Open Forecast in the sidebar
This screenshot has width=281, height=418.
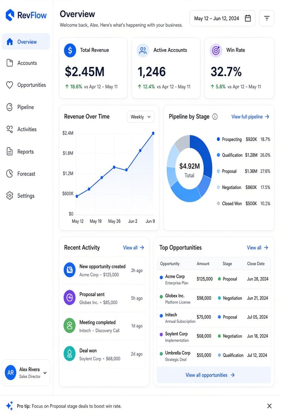(26, 174)
